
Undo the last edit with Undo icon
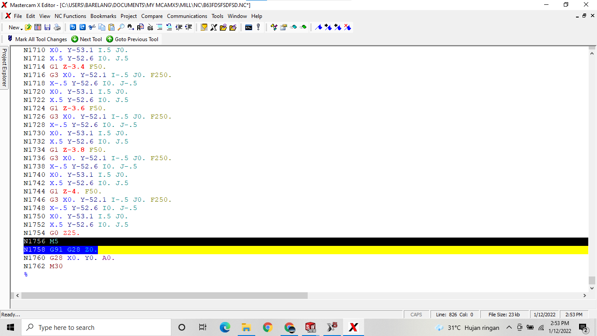pos(73,27)
